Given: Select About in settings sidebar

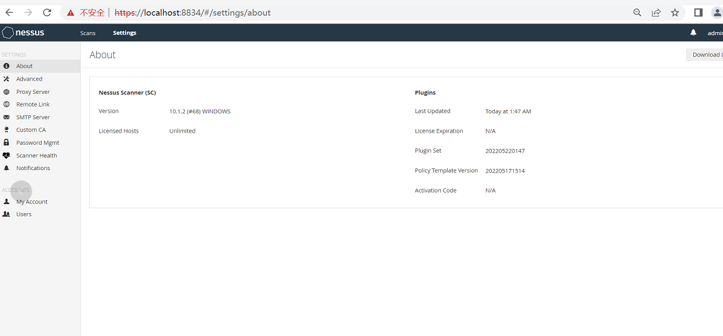Looking at the screenshot, I should click(40, 66).
